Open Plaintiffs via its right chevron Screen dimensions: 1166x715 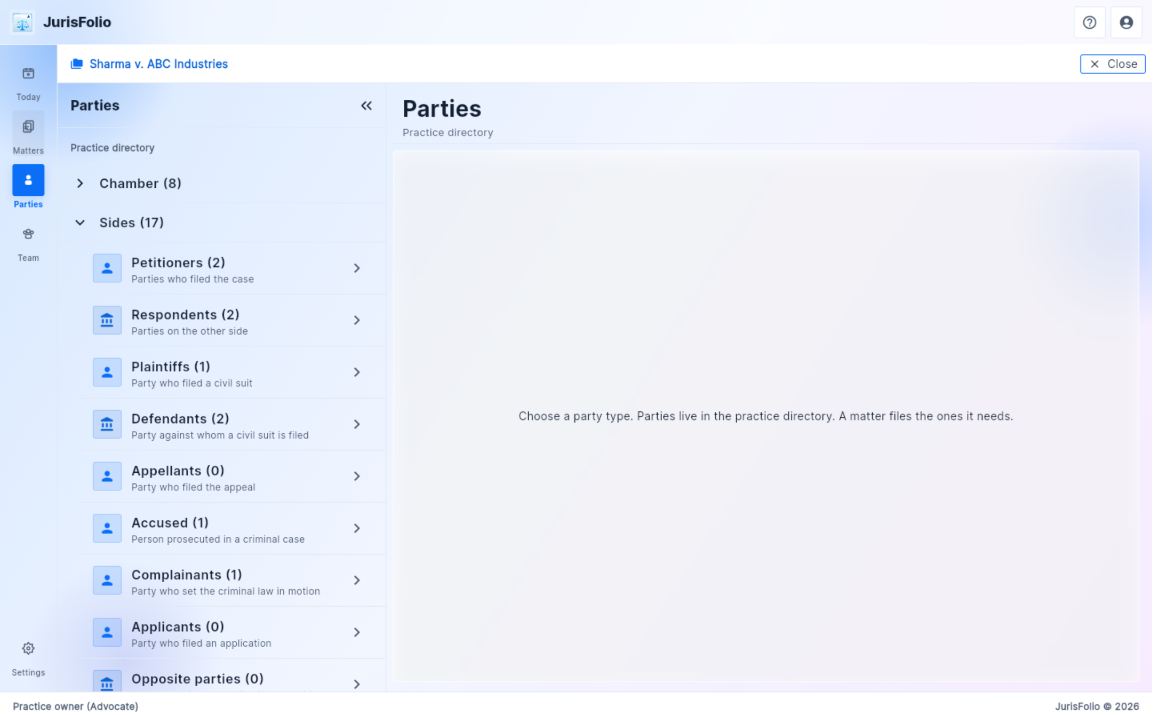(357, 372)
